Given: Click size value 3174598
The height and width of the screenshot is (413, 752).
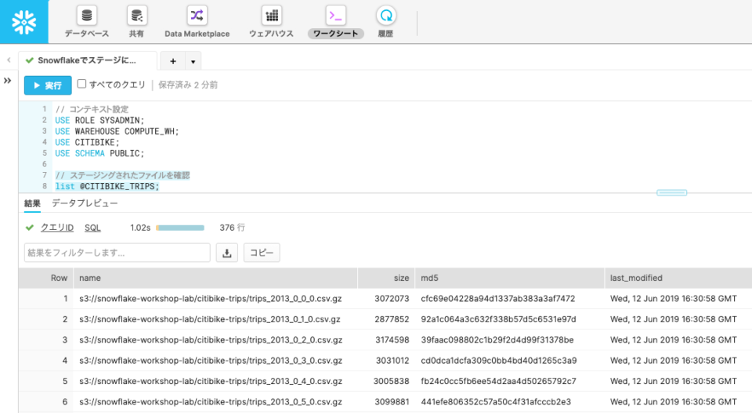Looking at the screenshot, I should click(392, 339).
